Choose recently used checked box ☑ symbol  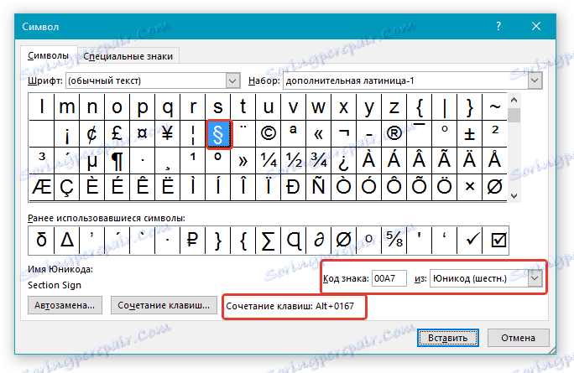coord(496,241)
